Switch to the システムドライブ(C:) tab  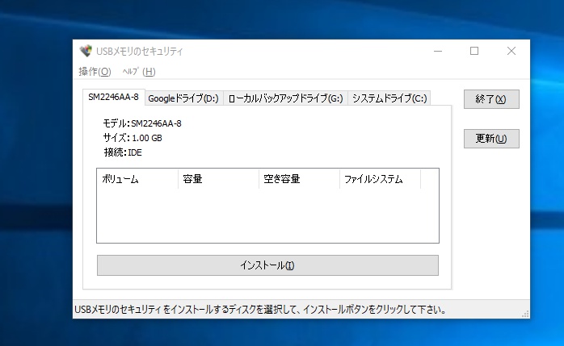point(389,98)
